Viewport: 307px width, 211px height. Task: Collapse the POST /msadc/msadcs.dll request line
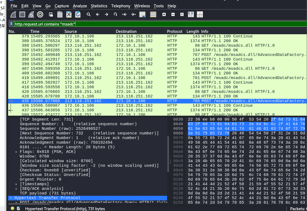click(x=16, y=202)
